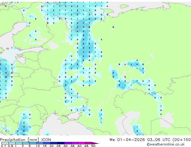191x147 pixels.
Task: Click the above-50 arrow tip of legend
Action: click(95, 143)
